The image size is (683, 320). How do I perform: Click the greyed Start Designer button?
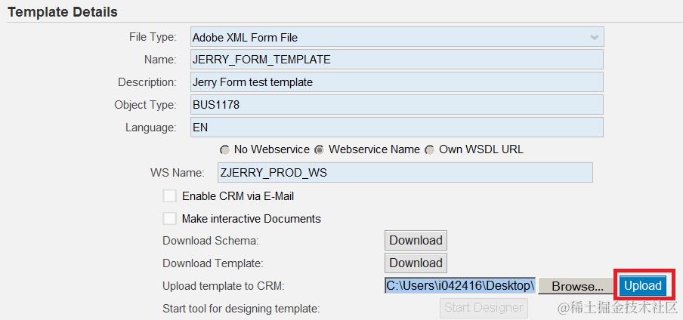coord(484,308)
